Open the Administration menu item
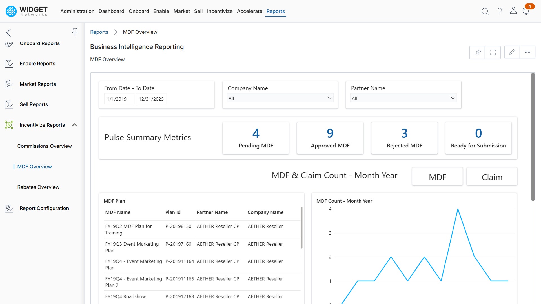The width and height of the screenshot is (541, 304). [x=77, y=11]
